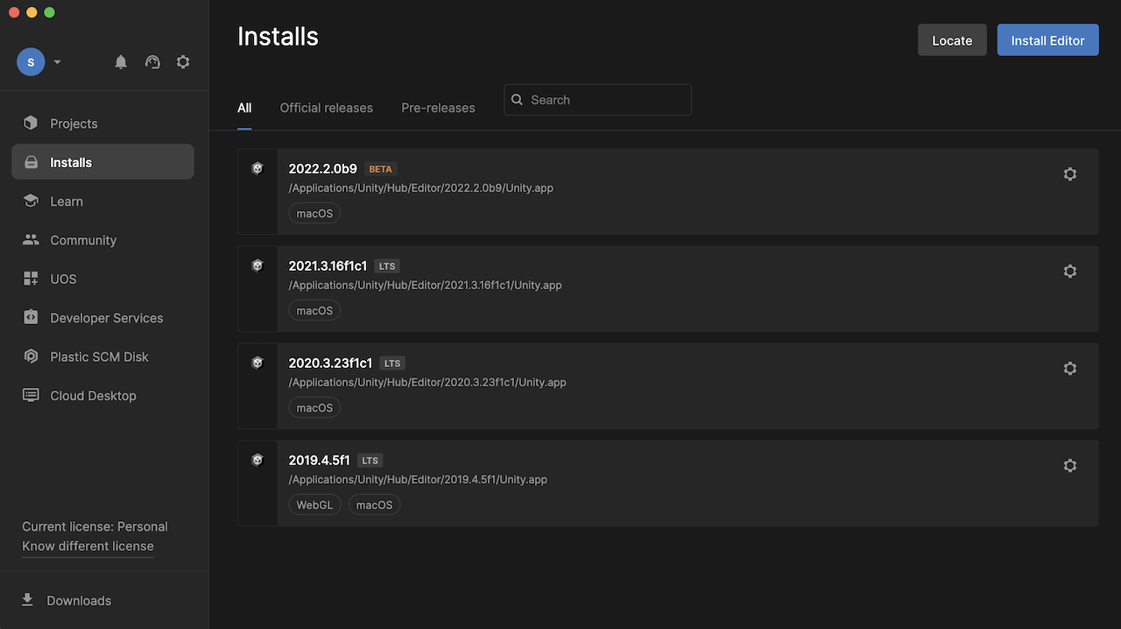The width and height of the screenshot is (1121, 629).
Task: Click Know different license link
Action: tap(88, 546)
